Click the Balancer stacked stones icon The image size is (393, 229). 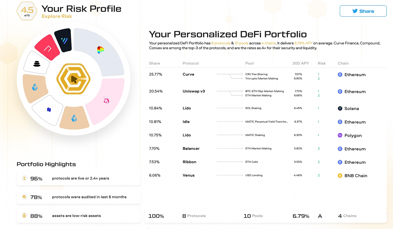tap(37, 64)
